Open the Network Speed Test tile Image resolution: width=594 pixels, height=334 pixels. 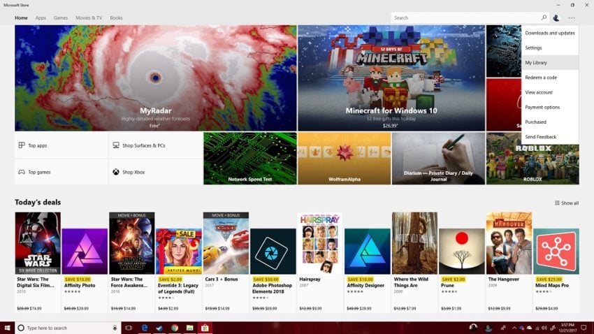(x=250, y=159)
